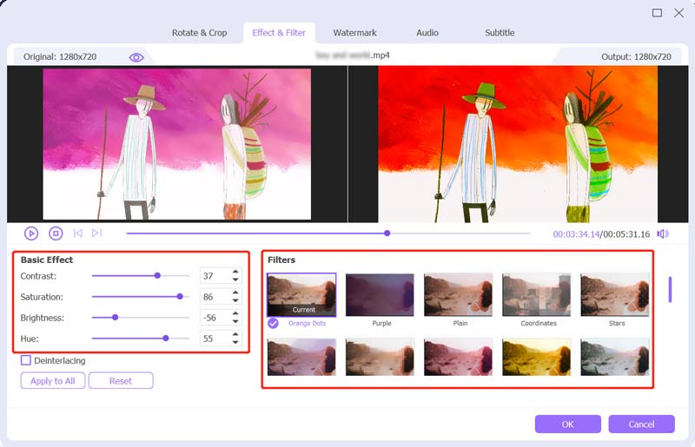Viewport: 695px width, 447px height.
Task: Select the Current Orange Dots filter
Action: pyautogui.click(x=301, y=294)
